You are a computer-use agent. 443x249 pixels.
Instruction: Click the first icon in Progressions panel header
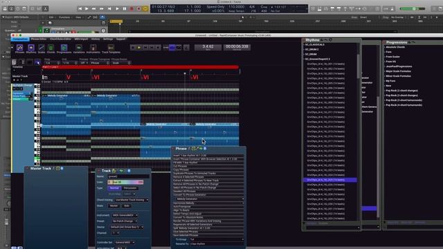pos(410,42)
